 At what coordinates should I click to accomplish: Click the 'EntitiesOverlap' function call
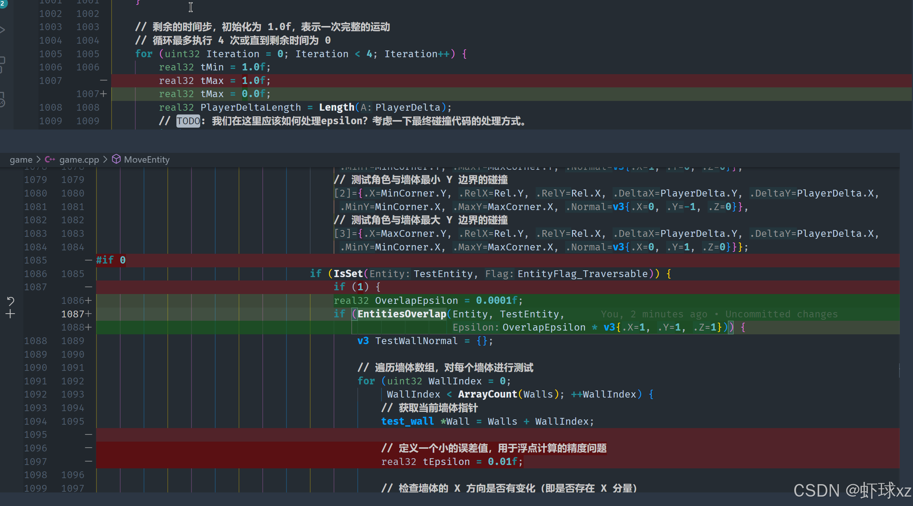[x=402, y=314]
